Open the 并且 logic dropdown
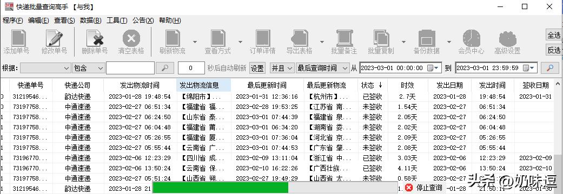563x194 pixels. pos(282,68)
